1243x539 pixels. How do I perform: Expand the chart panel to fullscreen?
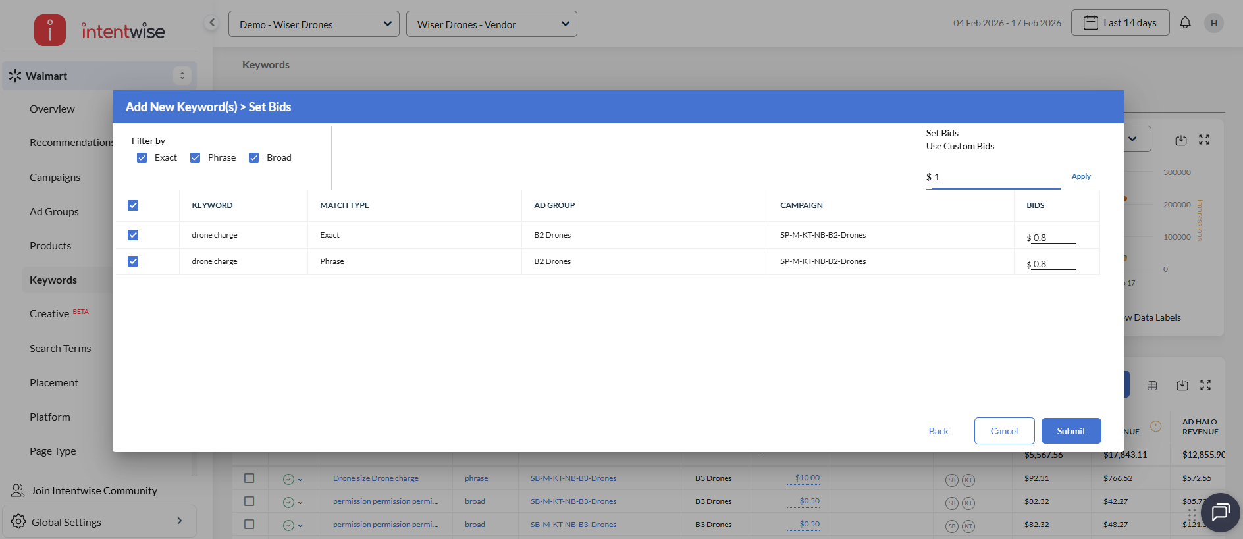1204,140
